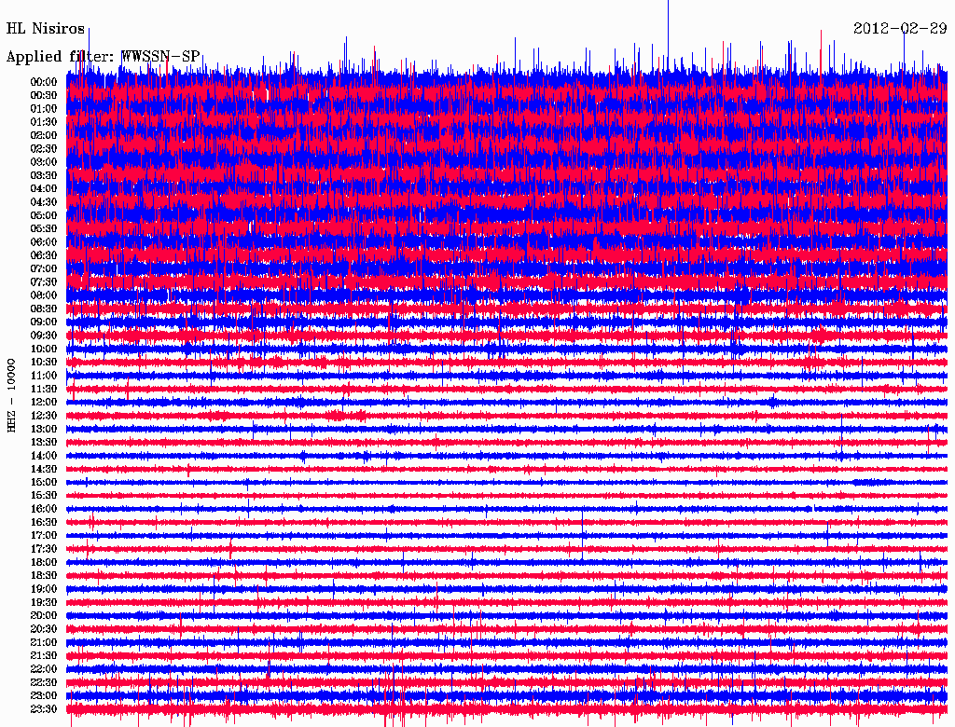Select the 14:00 time label

point(44,456)
